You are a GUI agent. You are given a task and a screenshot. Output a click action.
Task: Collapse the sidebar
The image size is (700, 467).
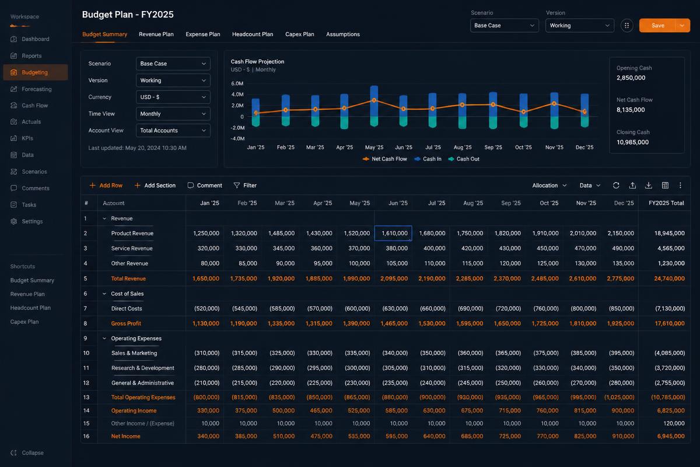27,453
